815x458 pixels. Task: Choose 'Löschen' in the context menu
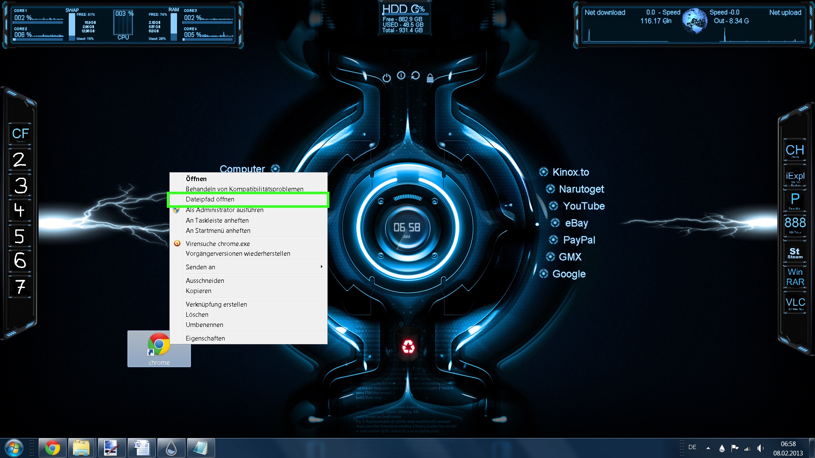click(x=248, y=314)
